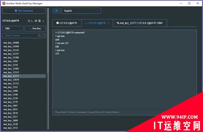Image resolution: width=203 pixels, height=132 pixels.
Task: Collapse the 127.0.0.1@6379 connection panel
Action: 43,21
